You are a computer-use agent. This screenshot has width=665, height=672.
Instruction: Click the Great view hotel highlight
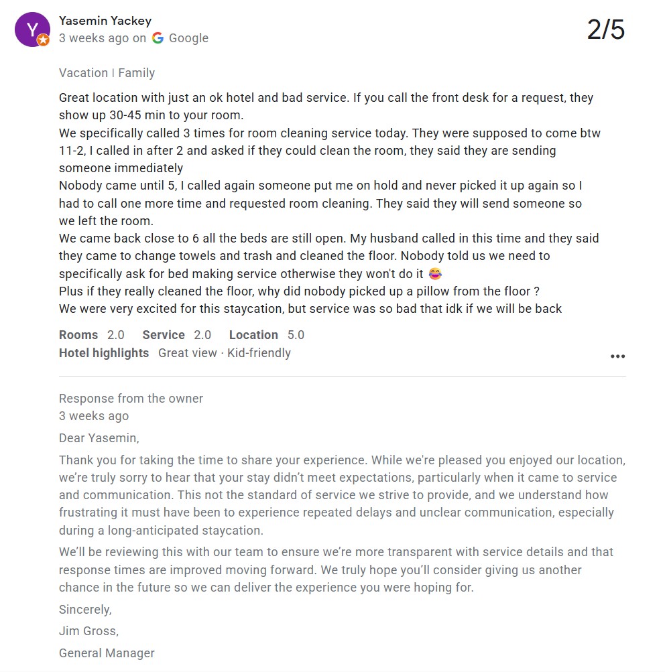(x=187, y=352)
